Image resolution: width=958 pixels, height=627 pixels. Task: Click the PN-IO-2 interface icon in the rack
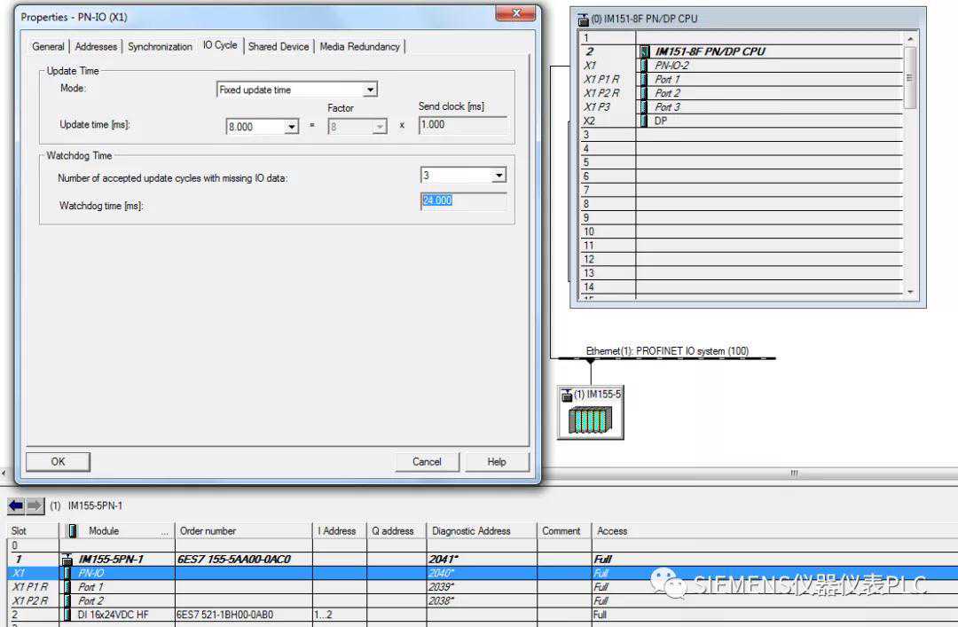tap(644, 66)
